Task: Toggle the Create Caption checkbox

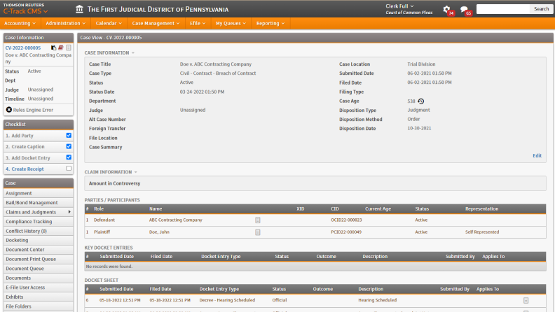Action: coord(69,146)
